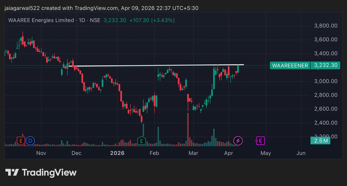Click the Dec label on time axis
This screenshot has width=347, height=186.
[76, 153]
